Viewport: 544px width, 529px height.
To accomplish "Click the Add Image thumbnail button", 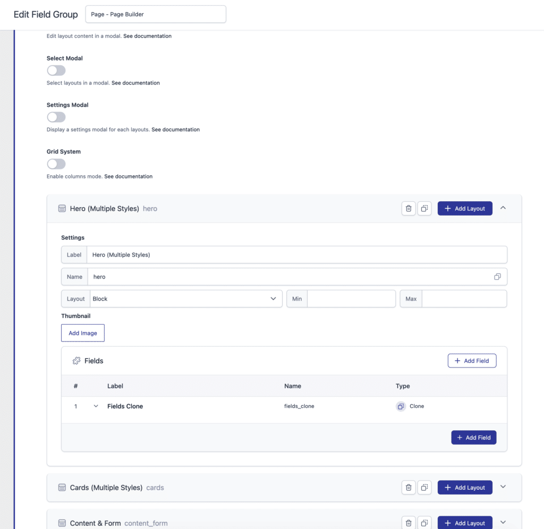I will point(82,333).
